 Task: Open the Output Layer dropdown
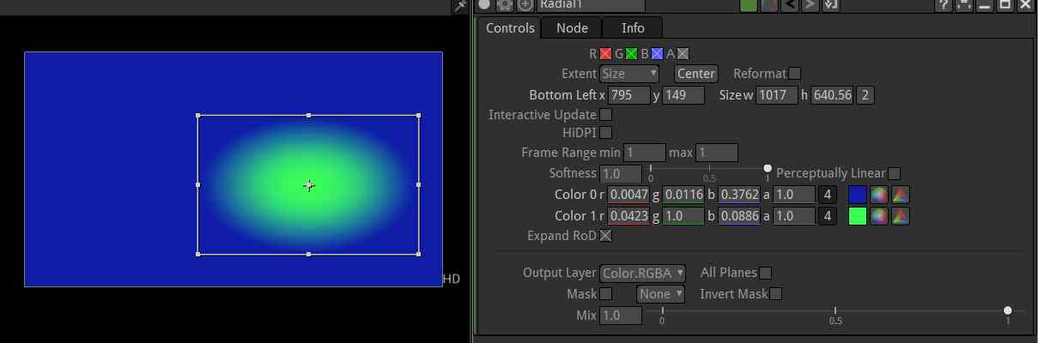[643, 274]
